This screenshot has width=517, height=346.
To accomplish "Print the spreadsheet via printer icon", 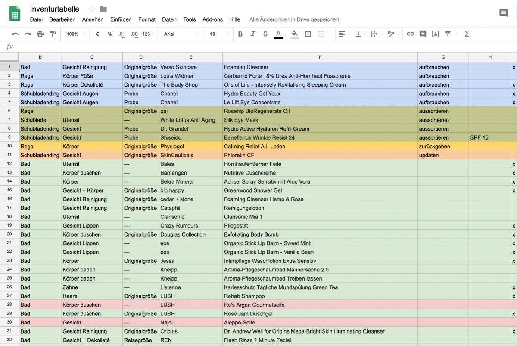I will coord(40,34).
